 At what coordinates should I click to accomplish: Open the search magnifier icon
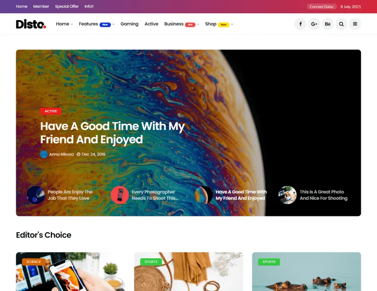coord(342,24)
